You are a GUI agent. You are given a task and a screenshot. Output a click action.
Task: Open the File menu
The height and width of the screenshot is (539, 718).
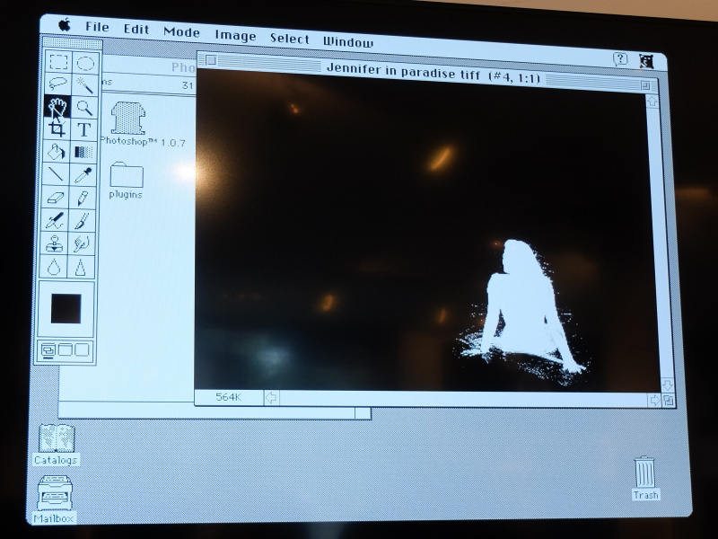point(97,27)
